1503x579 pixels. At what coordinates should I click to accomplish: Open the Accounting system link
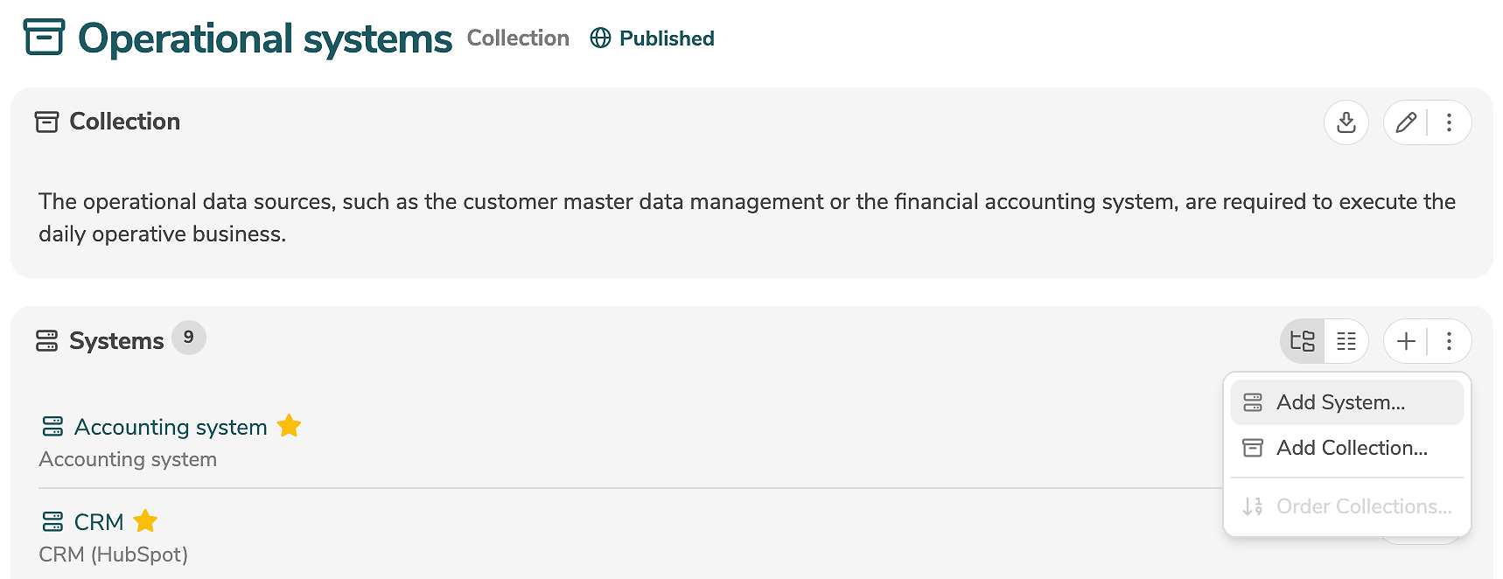click(x=171, y=427)
